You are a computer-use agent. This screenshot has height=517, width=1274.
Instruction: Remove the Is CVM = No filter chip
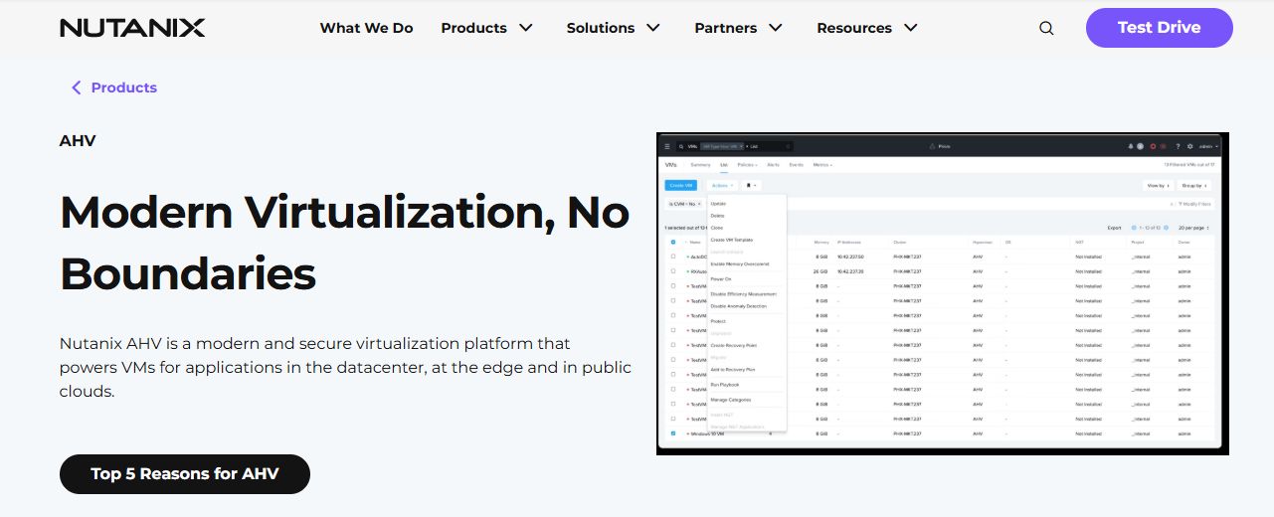pyautogui.click(x=699, y=204)
